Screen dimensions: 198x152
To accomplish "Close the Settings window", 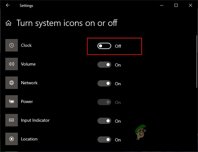I will pos(190,5).
